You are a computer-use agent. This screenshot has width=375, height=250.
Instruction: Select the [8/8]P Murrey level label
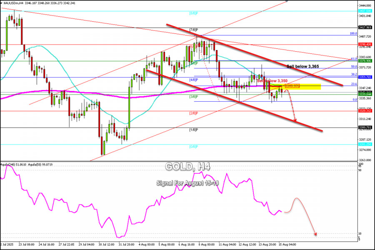click(194, 13)
